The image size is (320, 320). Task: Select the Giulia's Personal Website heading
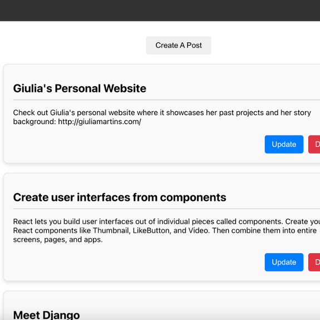point(80,88)
